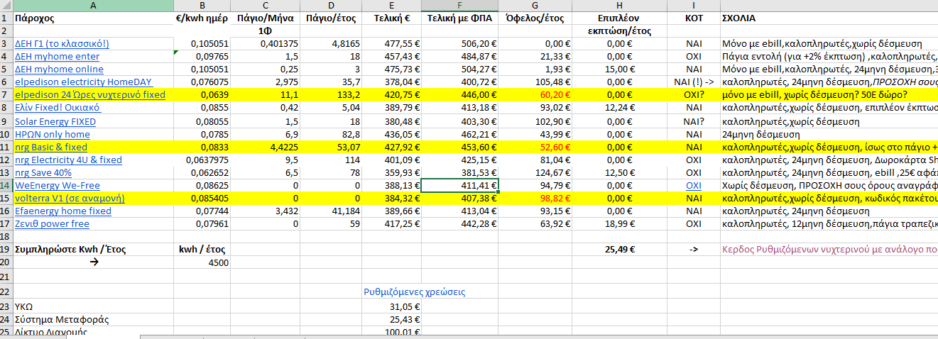
Task: Select the 41,184 cell in Efaenergy row
Action: click(x=331, y=211)
